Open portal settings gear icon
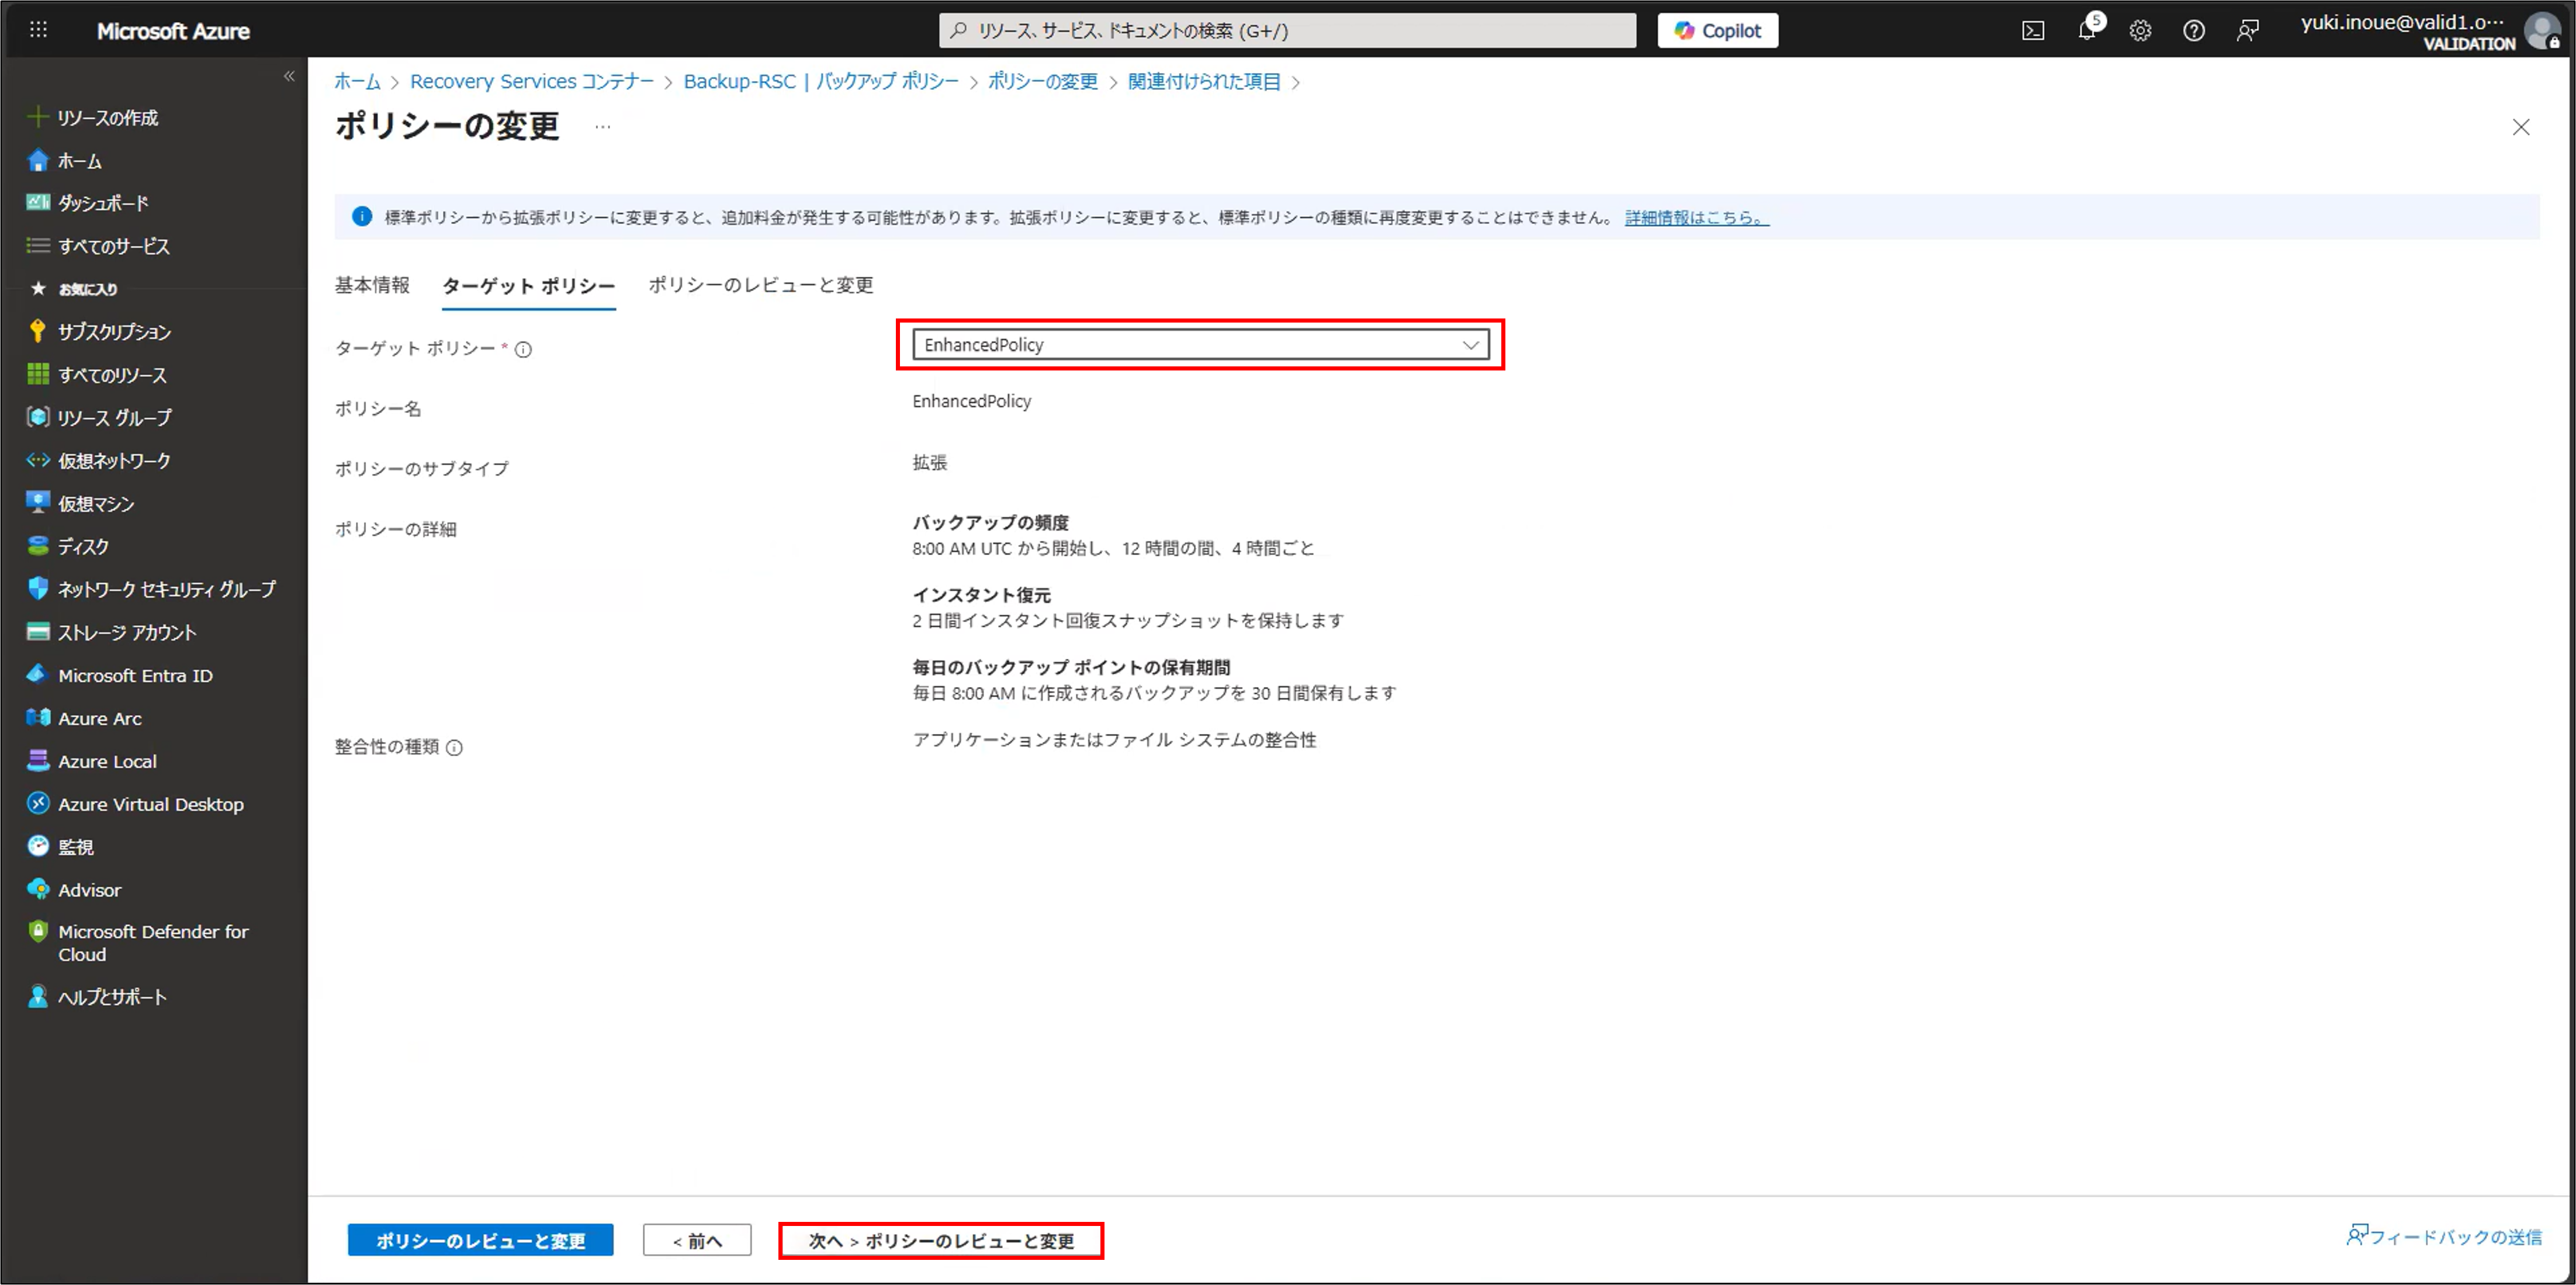This screenshot has height=1285, width=2576. point(2140,30)
